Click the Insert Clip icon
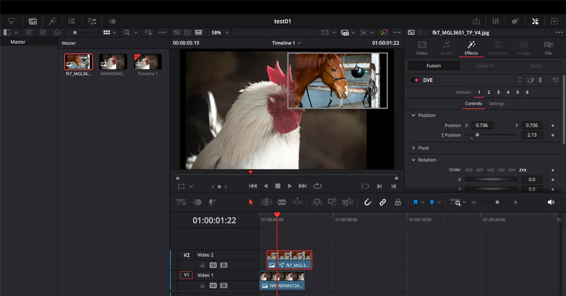566x296 pixels. pos(317,202)
